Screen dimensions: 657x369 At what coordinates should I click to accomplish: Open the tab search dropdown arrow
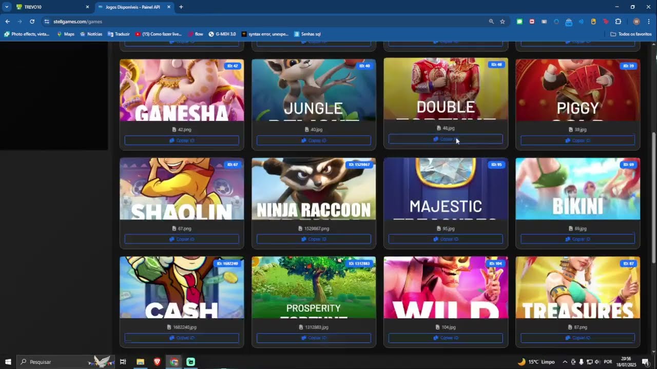click(7, 7)
